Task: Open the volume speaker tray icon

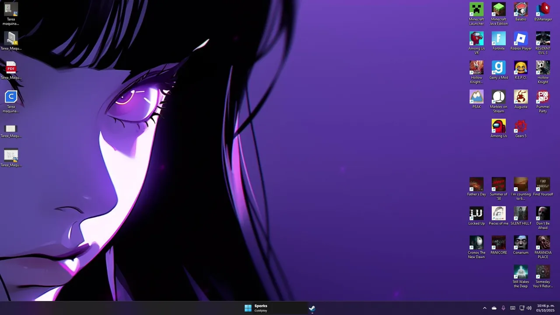Action: tap(529, 308)
